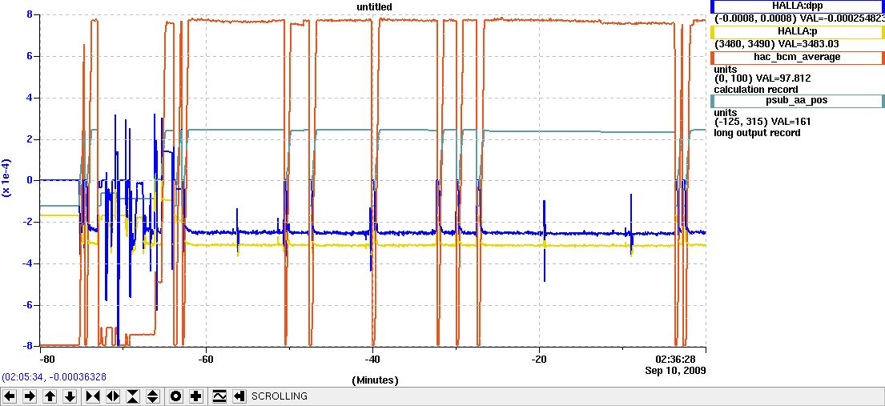Zoom in on the vertical value axis
Viewport: 885px width, 406px height.
click(132, 396)
